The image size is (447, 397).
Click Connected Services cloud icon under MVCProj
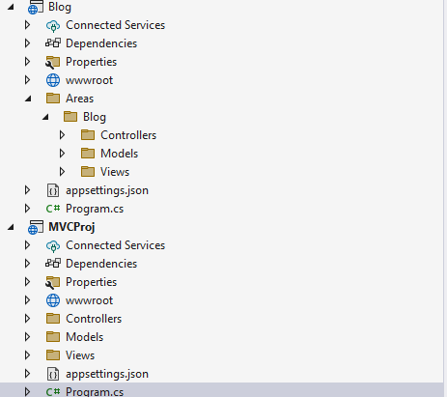click(x=53, y=245)
